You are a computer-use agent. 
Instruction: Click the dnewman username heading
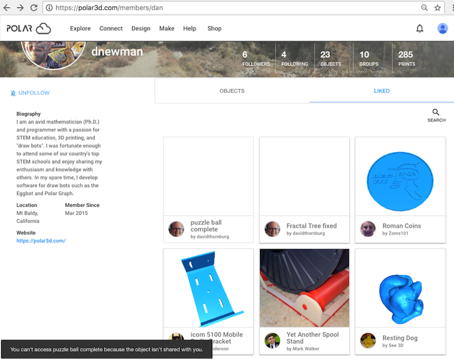(x=117, y=52)
